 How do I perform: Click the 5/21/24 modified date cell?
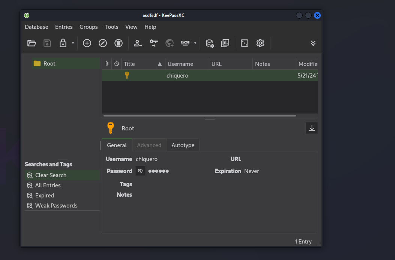click(307, 76)
